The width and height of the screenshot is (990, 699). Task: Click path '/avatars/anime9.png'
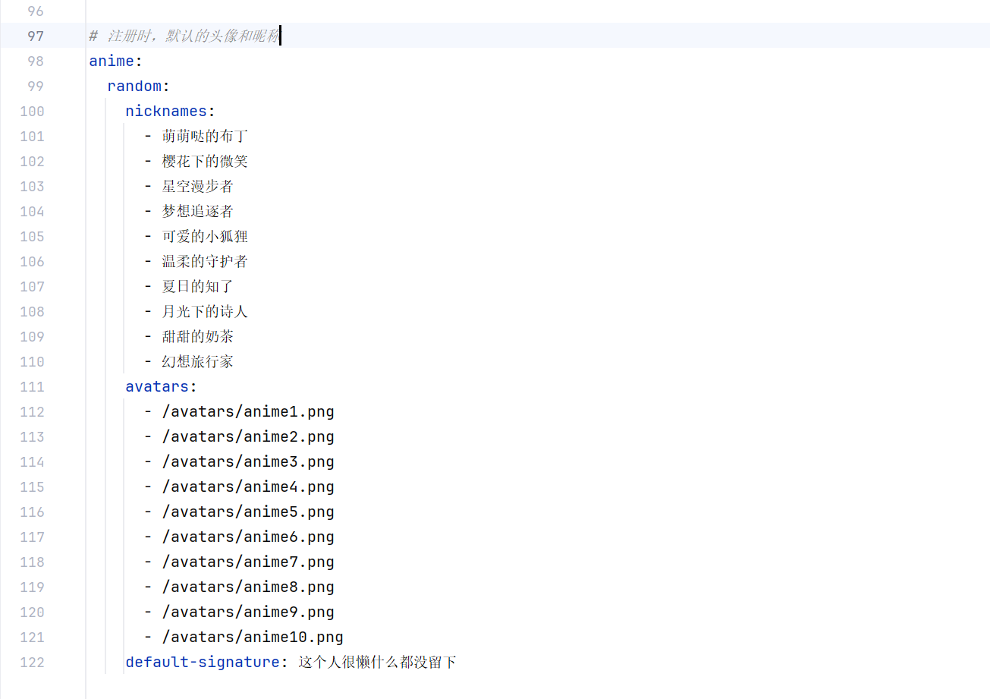(x=248, y=612)
